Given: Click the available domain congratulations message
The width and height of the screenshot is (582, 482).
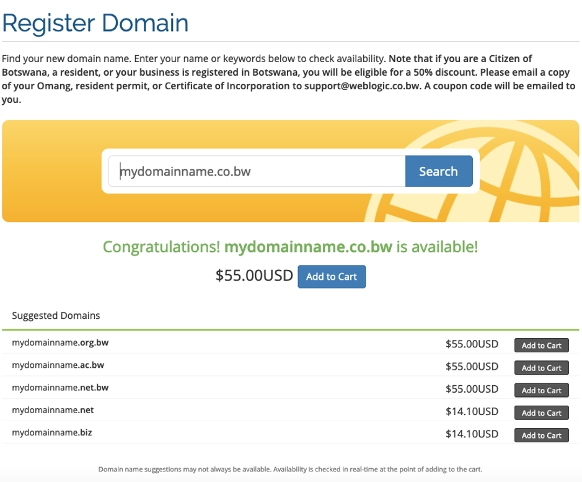Looking at the screenshot, I should pos(290,247).
